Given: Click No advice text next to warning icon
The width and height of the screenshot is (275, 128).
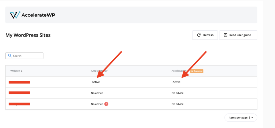Looking at the screenshot, I should point(97,104).
